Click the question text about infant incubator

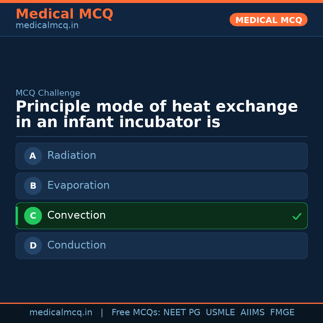(x=156, y=115)
